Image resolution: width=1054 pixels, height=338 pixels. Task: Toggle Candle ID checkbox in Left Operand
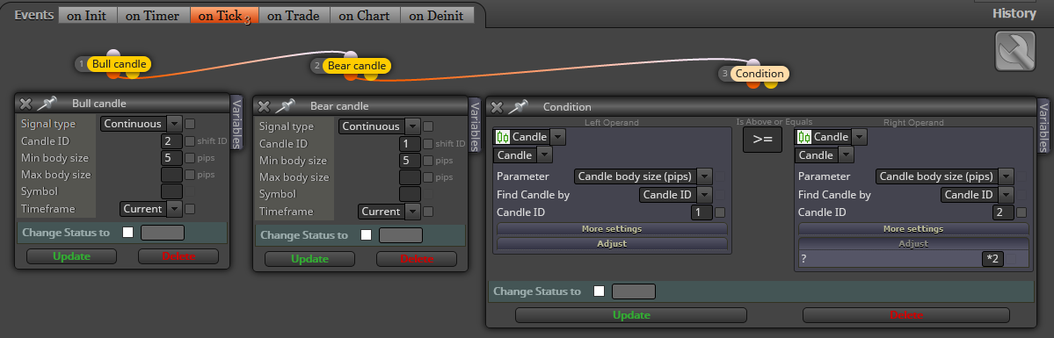tap(720, 212)
